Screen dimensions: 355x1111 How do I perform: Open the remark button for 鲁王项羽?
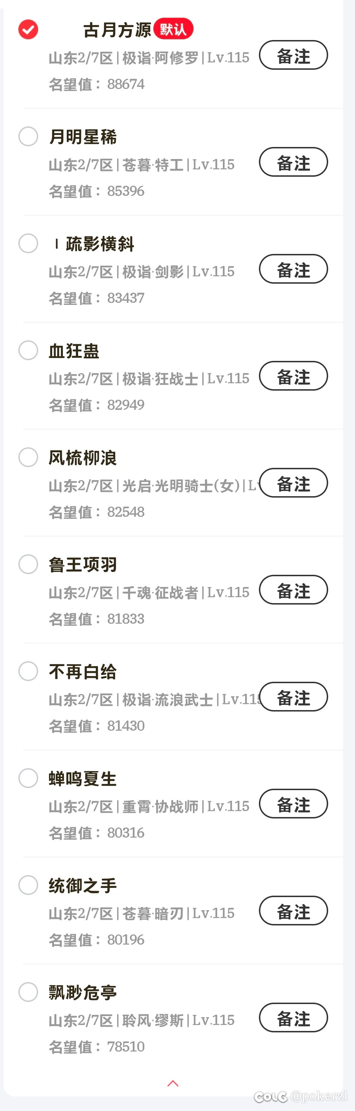pos(293,590)
